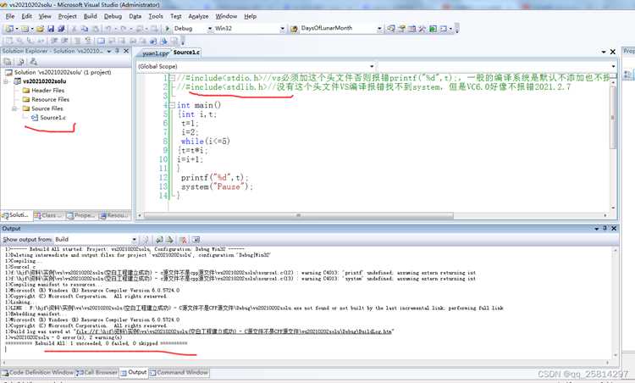635x383 pixels.
Task: Switch to the Property Manager tab
Action: pos(81,215)
